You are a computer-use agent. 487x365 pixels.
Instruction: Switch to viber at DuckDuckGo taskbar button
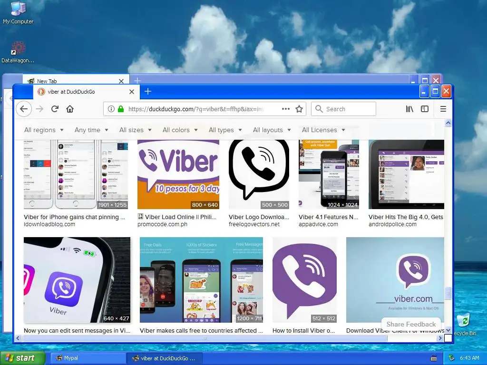pyautogui.click(x=164, y=358)
